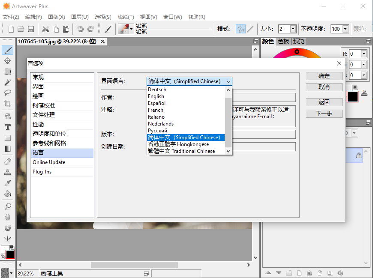This screenshot has width=373, height=278.
Task: Select the Paint Bucket fill tool
Action: tap(7, 194)
